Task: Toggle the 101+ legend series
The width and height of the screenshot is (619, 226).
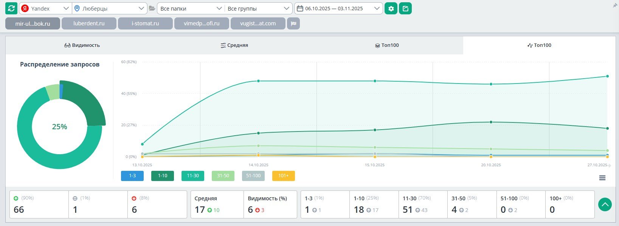Action: click(x=284, y=176)
